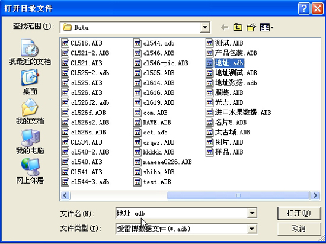
Task: Click in the 文件名 text field
Action: [x=181, y=213]
